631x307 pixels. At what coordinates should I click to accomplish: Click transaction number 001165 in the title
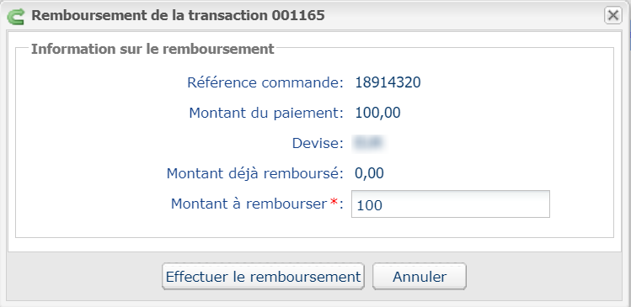pyautogui.click(x=298, y=15)
